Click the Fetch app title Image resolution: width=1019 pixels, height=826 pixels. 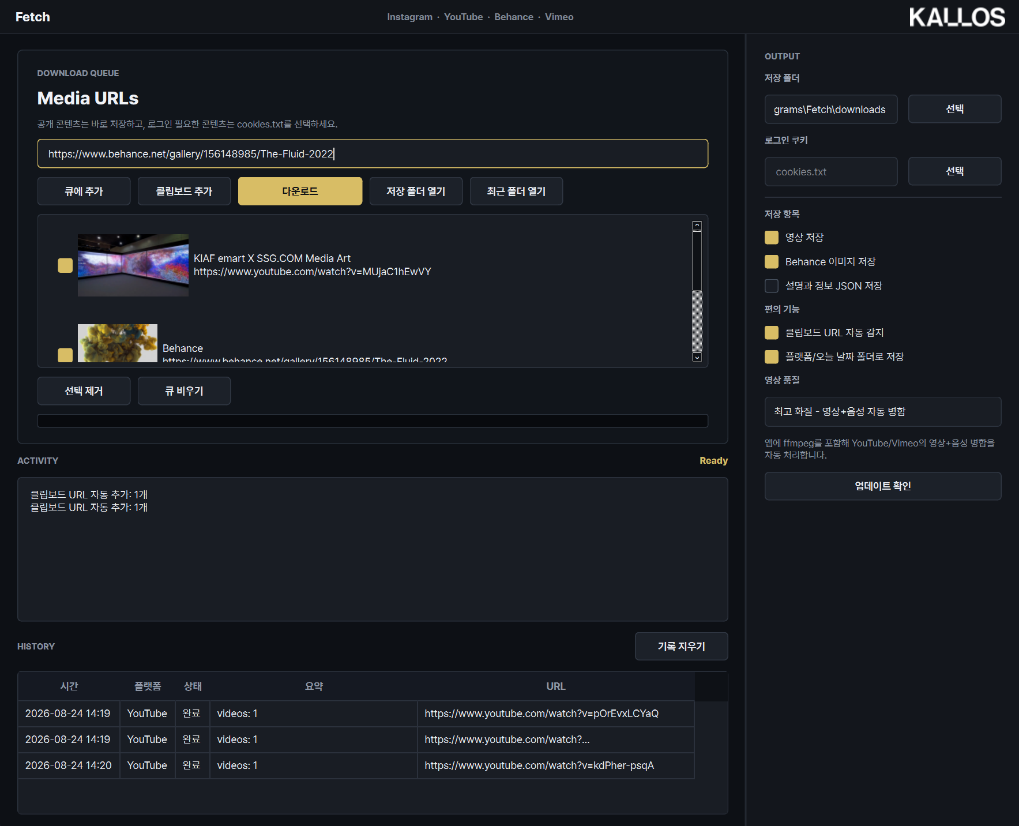click(x=33, y=17)
